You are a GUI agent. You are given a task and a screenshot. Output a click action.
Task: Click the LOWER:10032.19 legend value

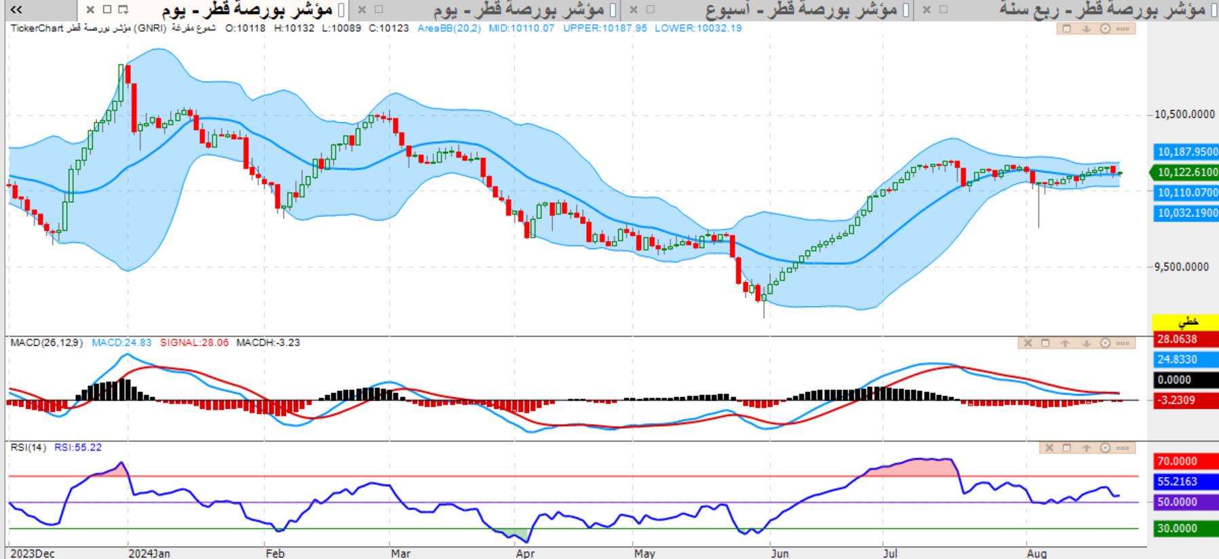click(698, 28)
